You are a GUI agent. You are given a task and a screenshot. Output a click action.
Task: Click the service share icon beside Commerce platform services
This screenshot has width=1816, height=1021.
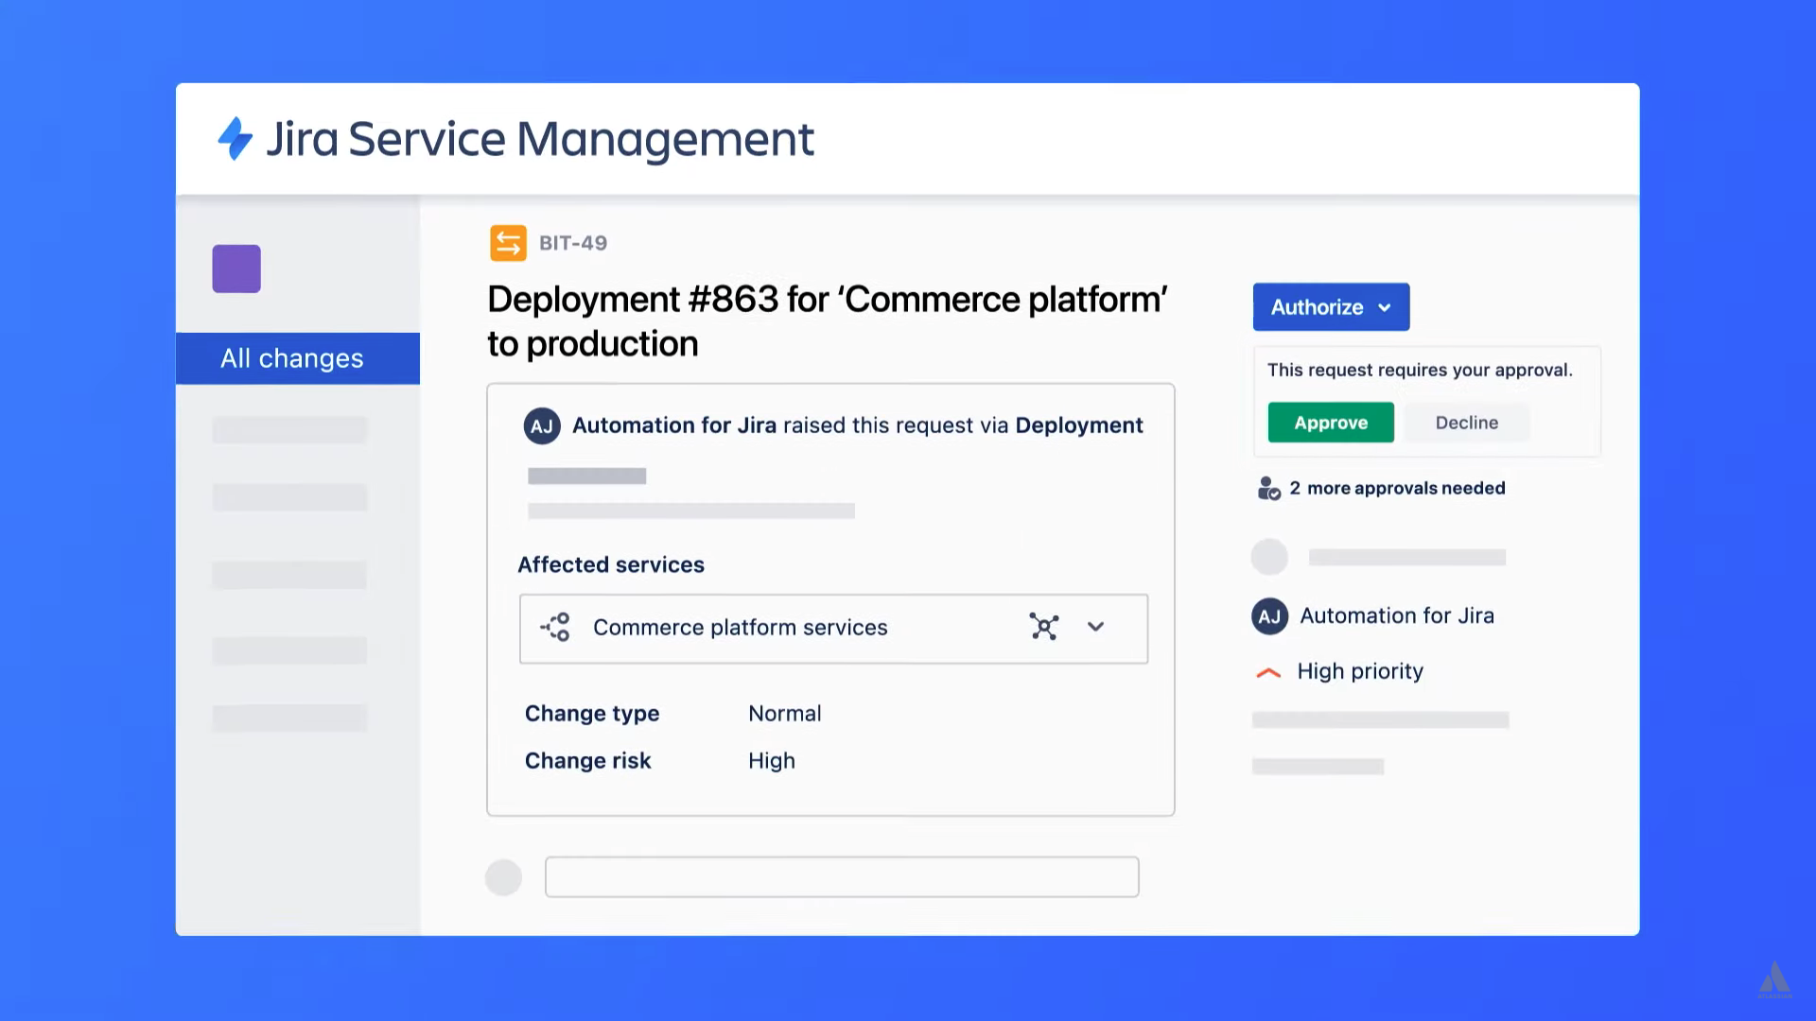(555, 627)
